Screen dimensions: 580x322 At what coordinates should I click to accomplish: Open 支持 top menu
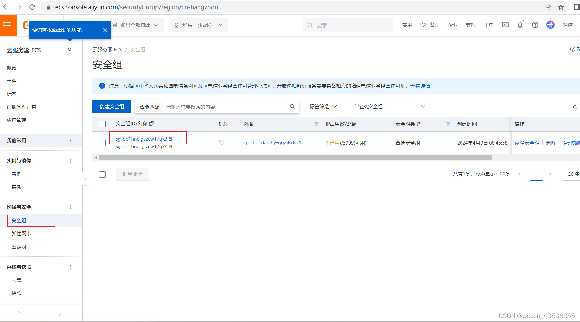pos(471,25)
